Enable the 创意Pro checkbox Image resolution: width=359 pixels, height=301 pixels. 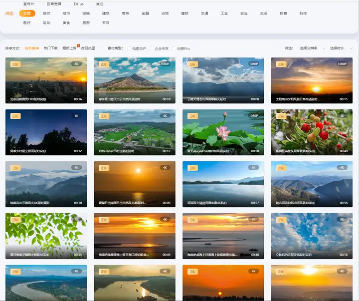click(174, 48)
